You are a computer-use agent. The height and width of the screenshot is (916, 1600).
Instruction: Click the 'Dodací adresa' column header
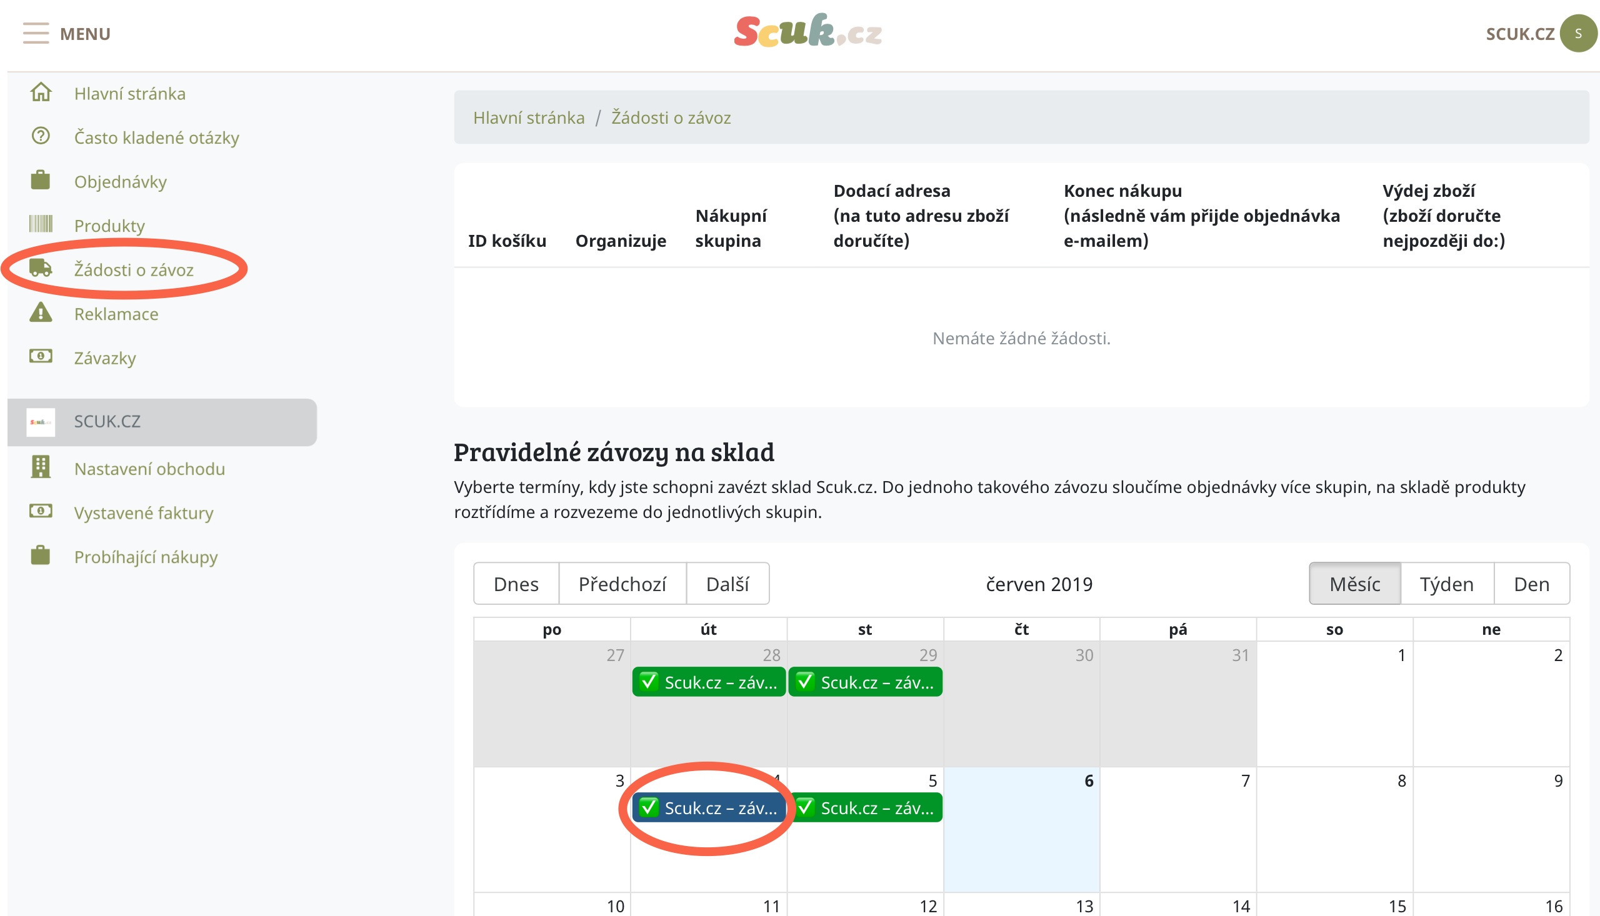coord(921,216)
